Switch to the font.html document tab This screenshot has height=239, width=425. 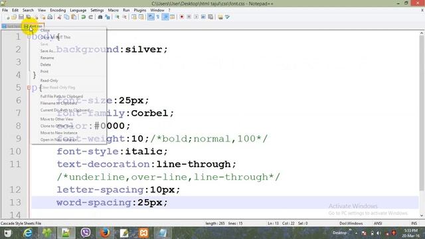point(11,27)
